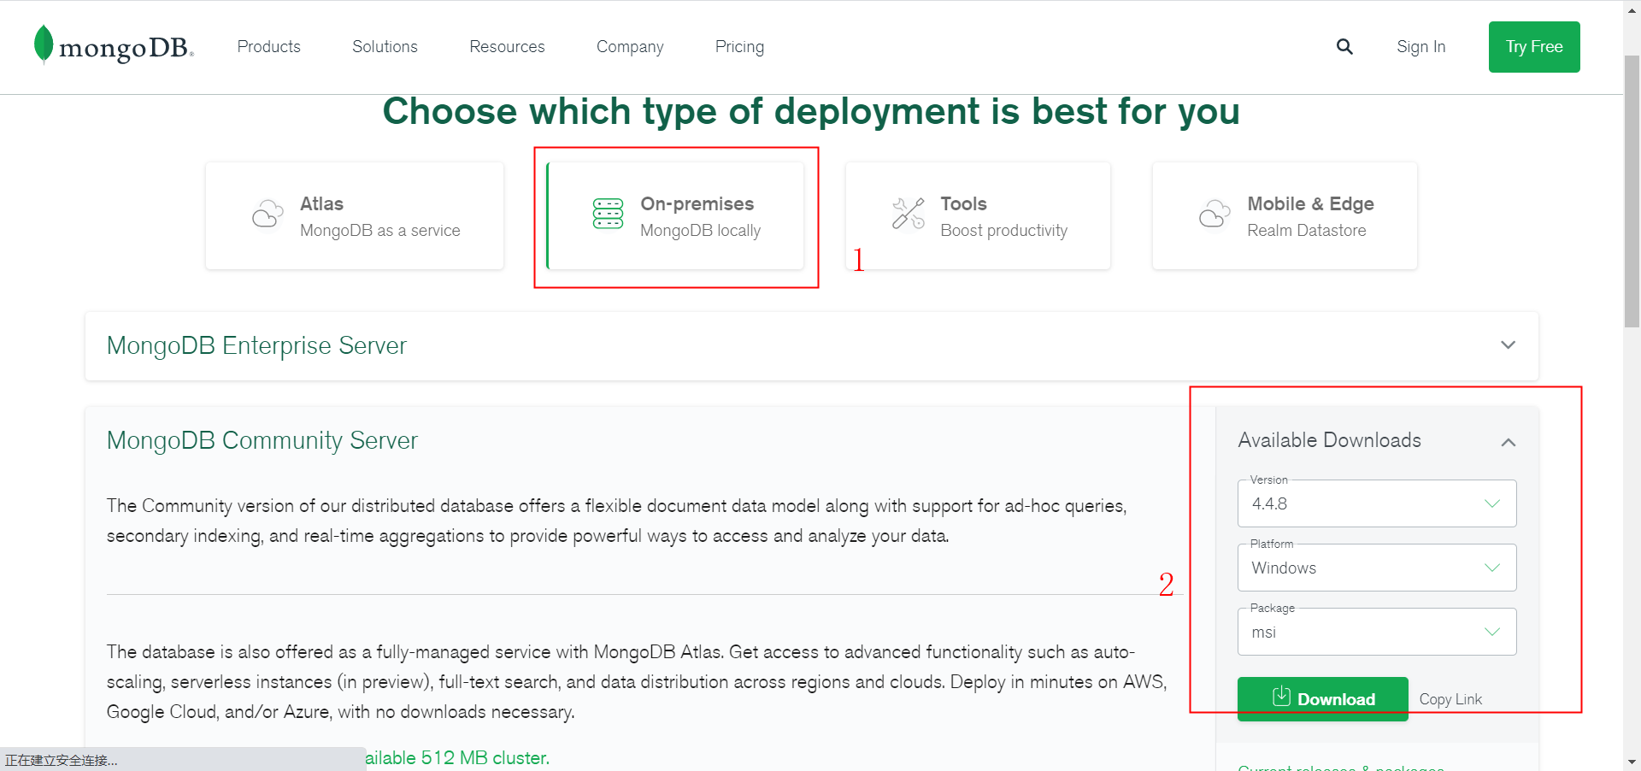Viewport: 1641px width, 771px height.
Task: Click the MongoDB leaf logo
Action: 44,44
